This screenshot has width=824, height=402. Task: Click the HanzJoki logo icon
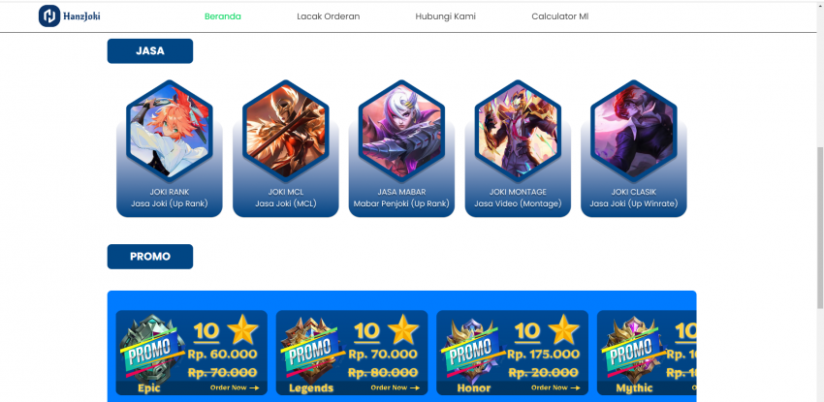(x=49, y=16)
